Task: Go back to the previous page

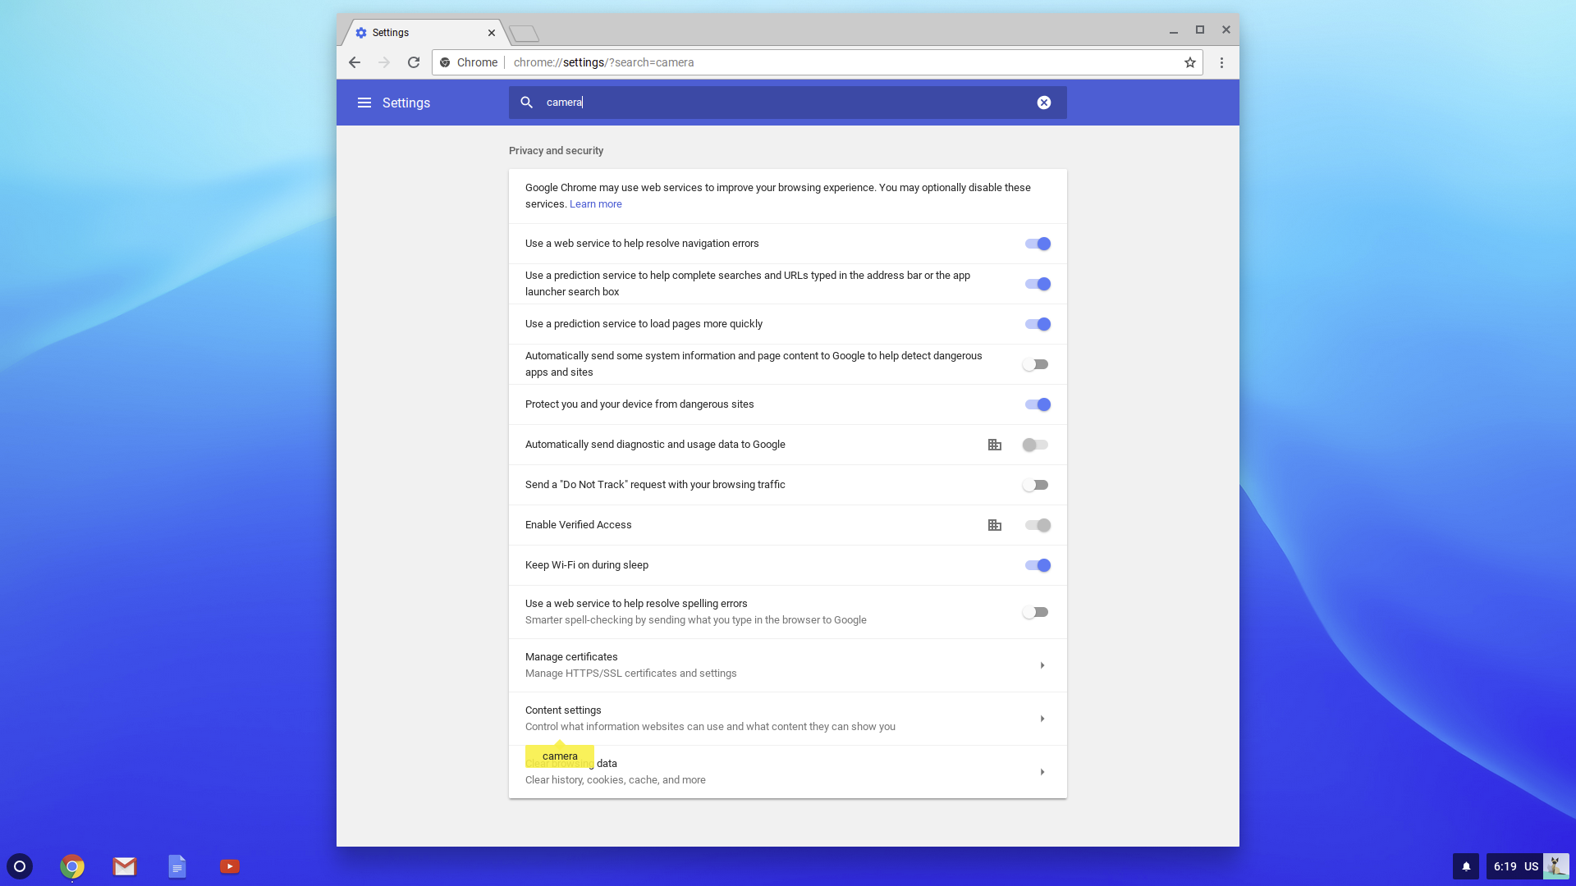Action: click(355, 62)
